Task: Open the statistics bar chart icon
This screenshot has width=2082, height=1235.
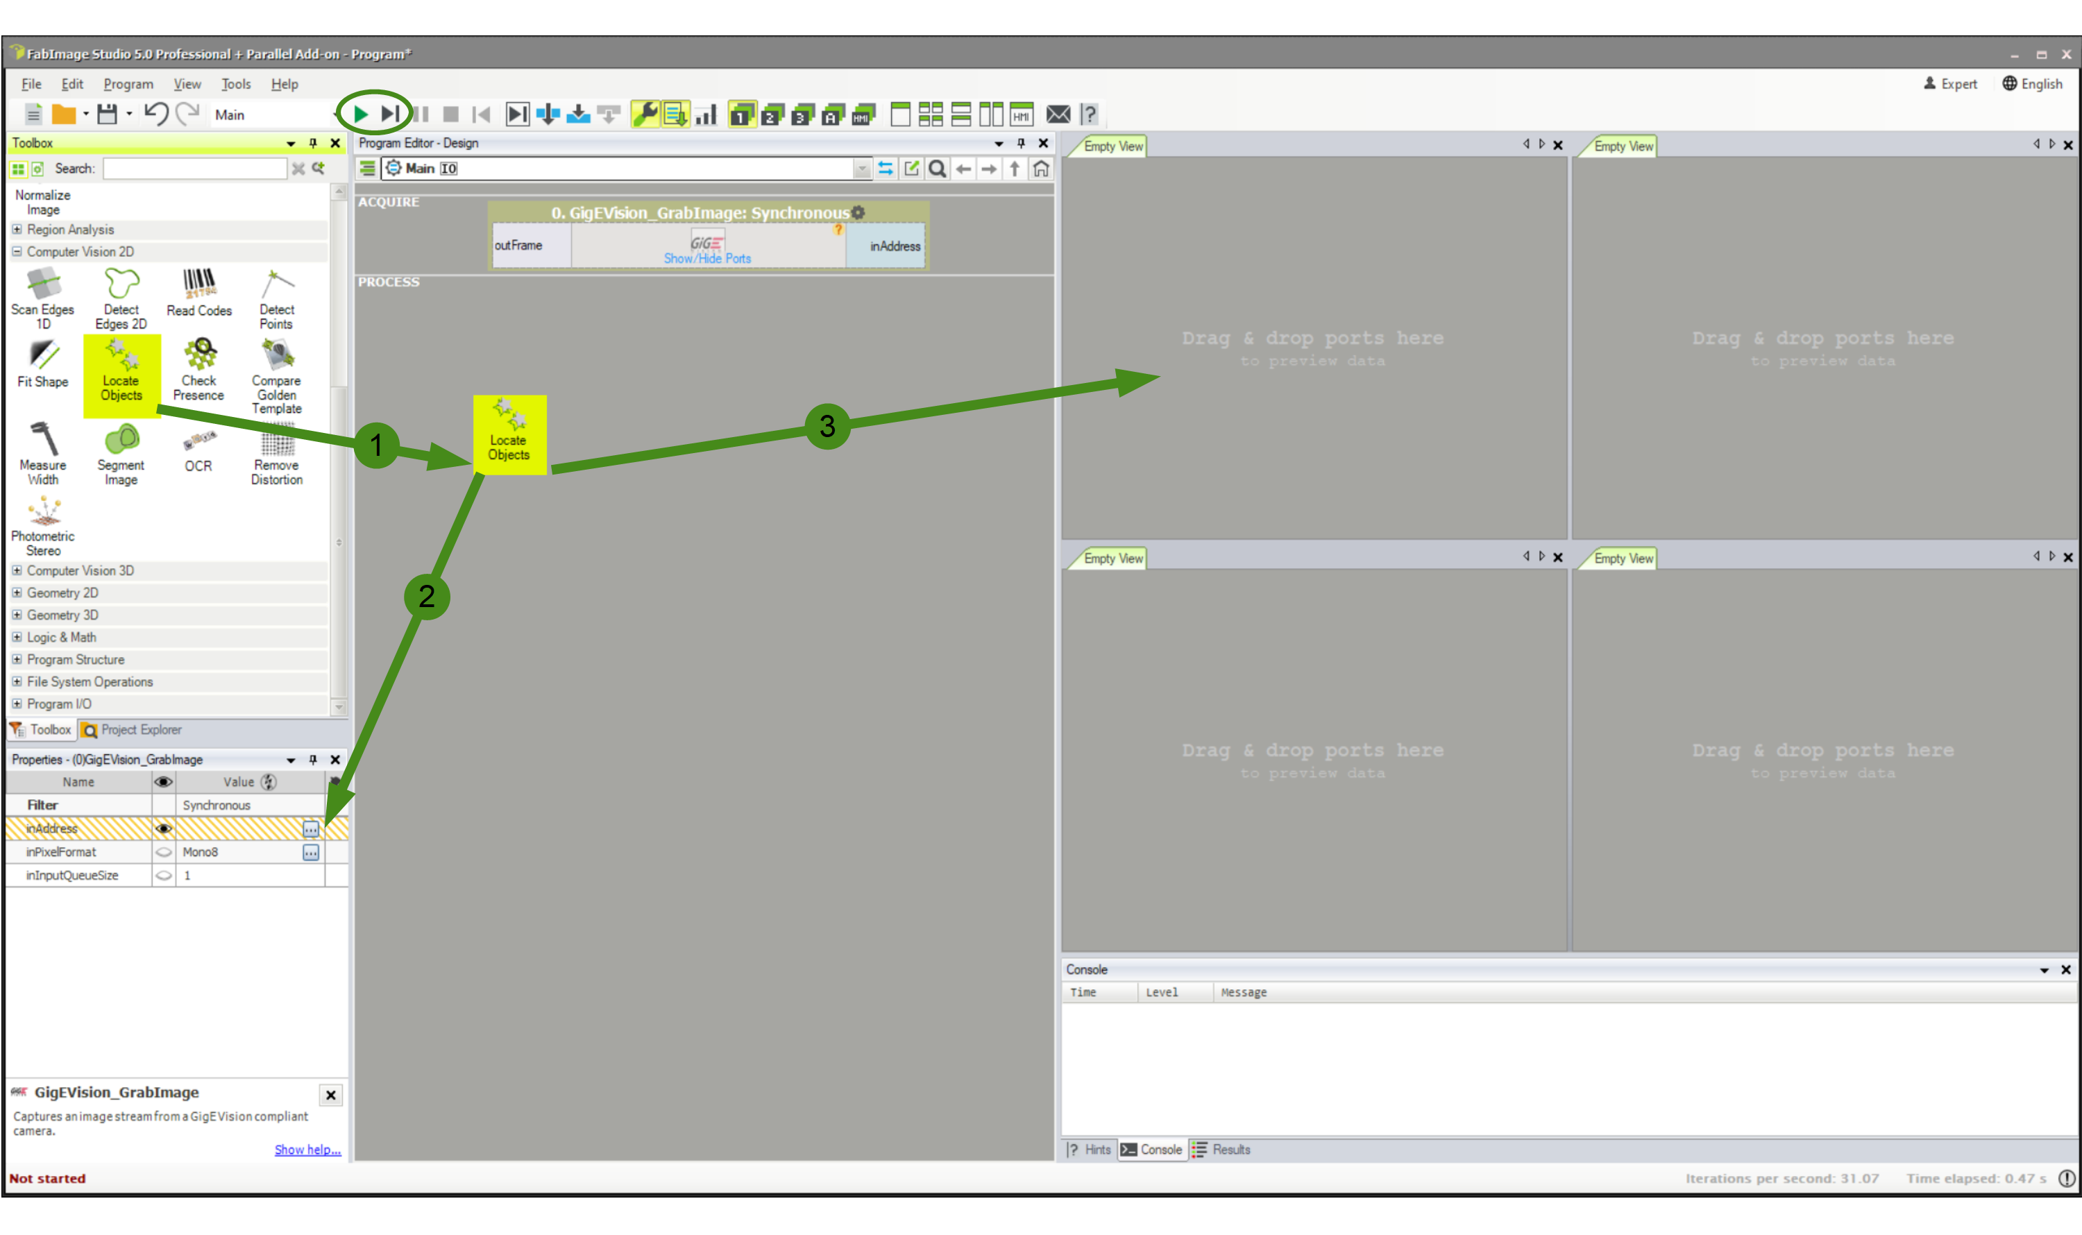Action: tap(706, 114)
